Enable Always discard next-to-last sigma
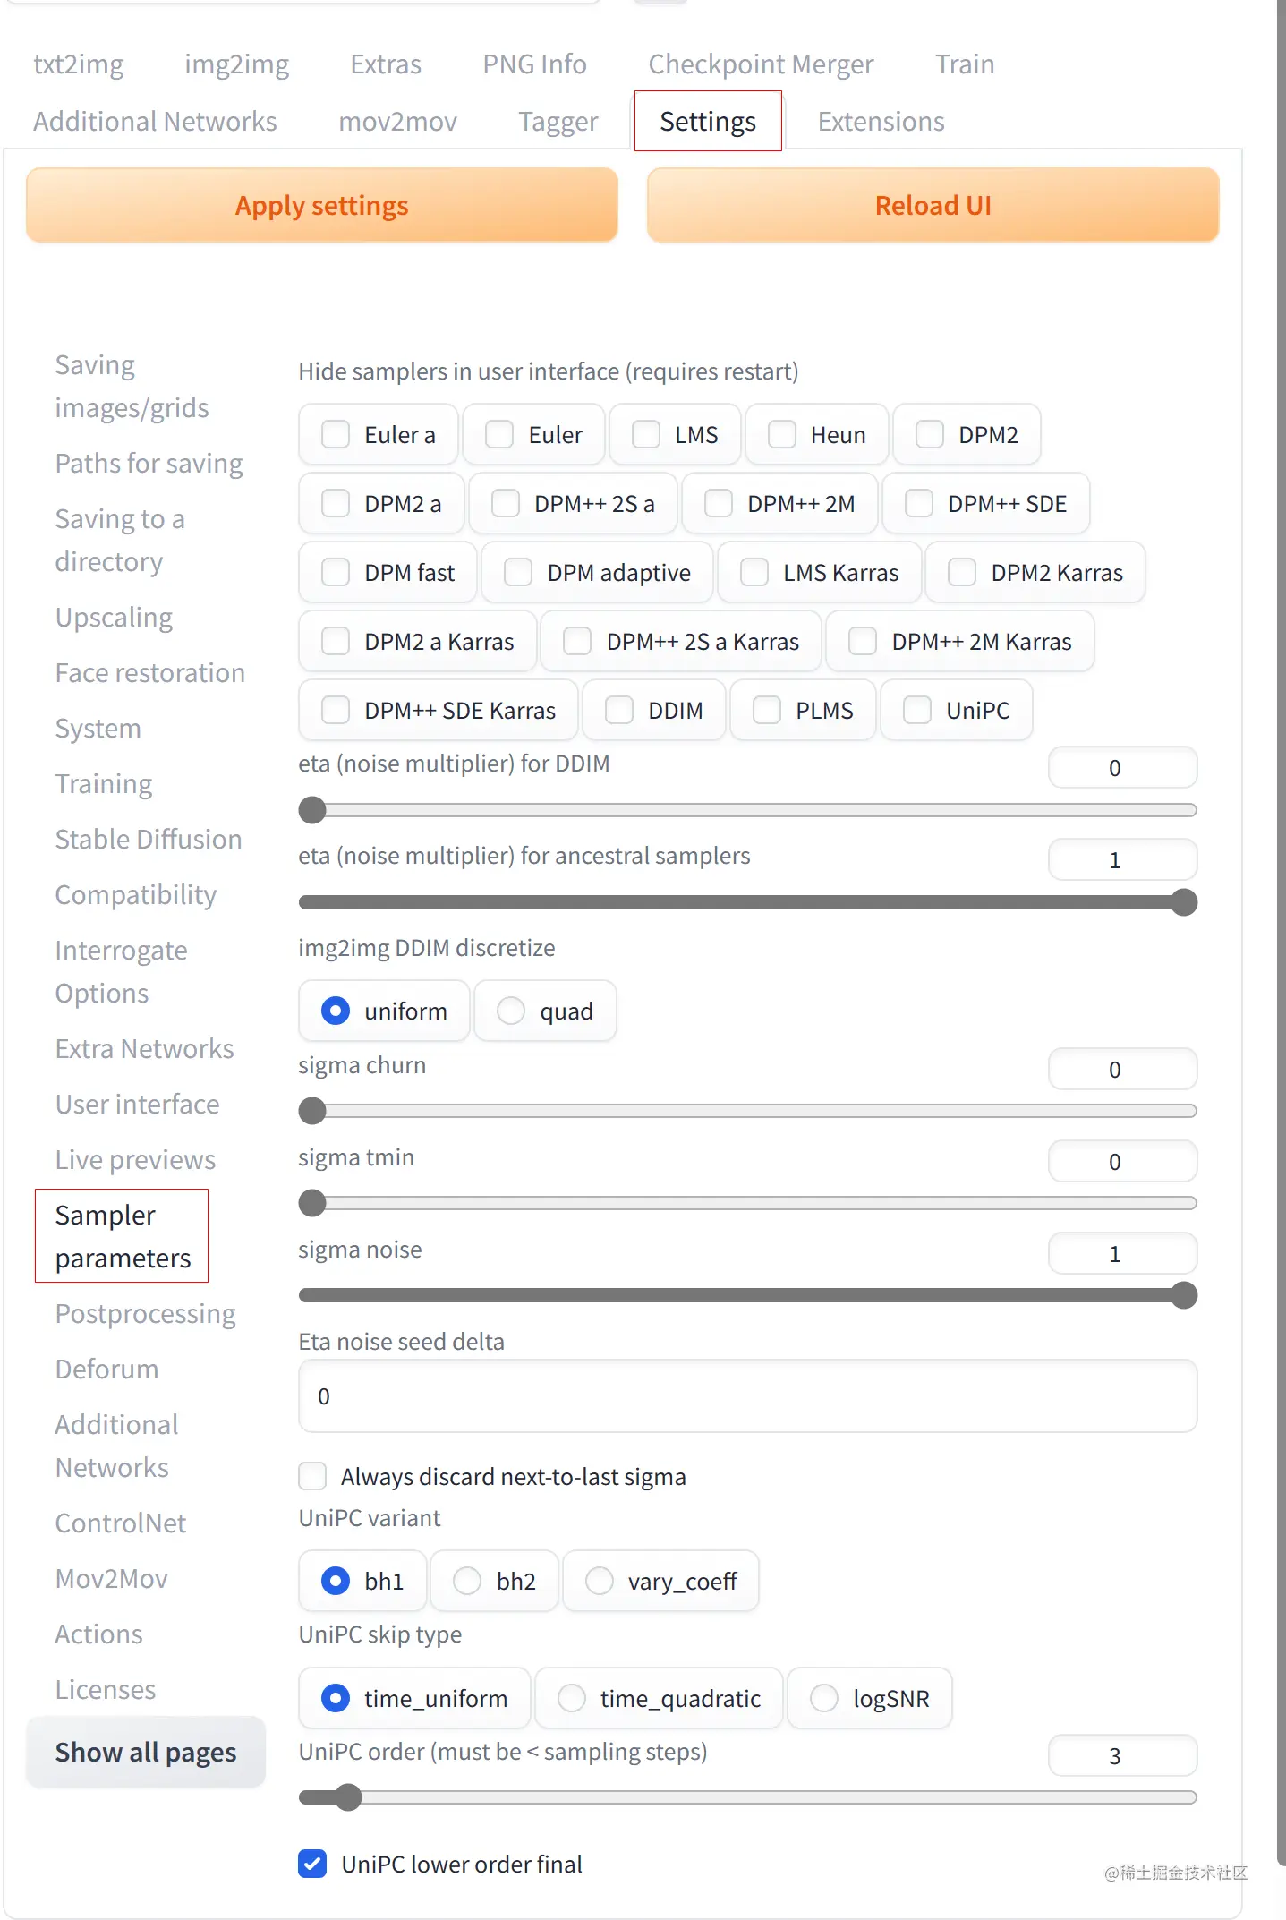The width and height of the screenshot is (1286, 1920). (312, 1476)
